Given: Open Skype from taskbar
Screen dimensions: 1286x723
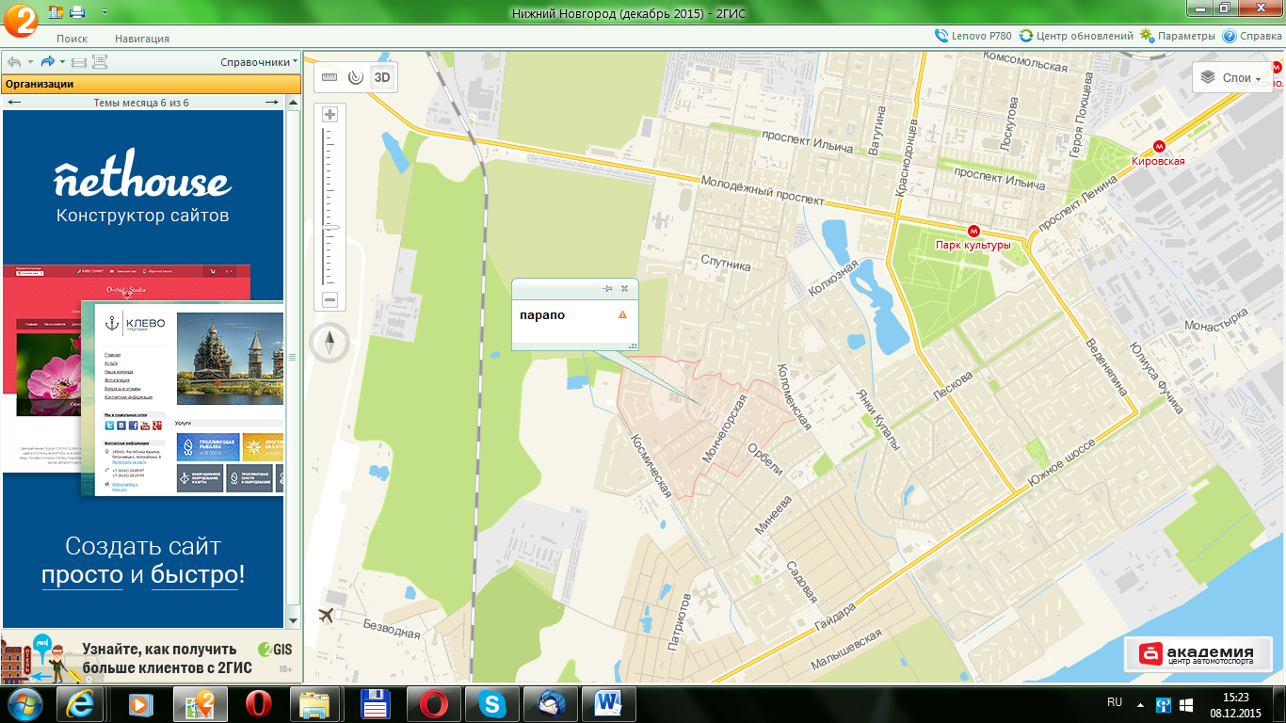Looking at the screenshot, I should (x=490, y=703).
